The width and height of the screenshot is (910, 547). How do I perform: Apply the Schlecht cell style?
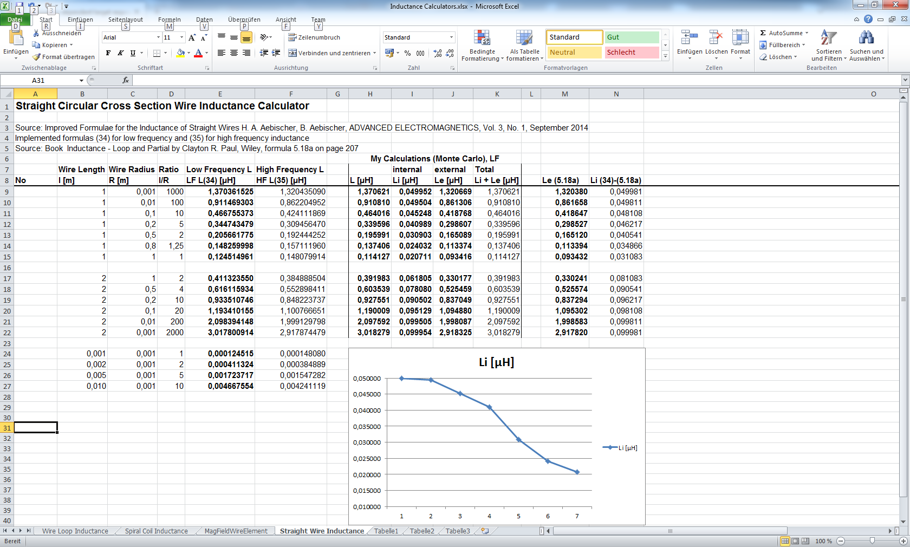click(x=632, y=53)
